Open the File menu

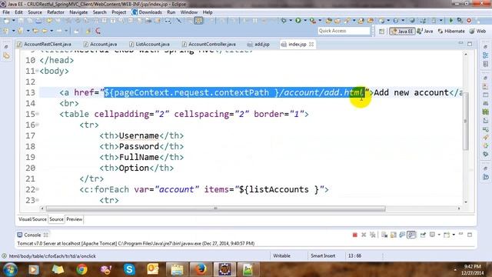pyautogui.click(x=6, y=12)
